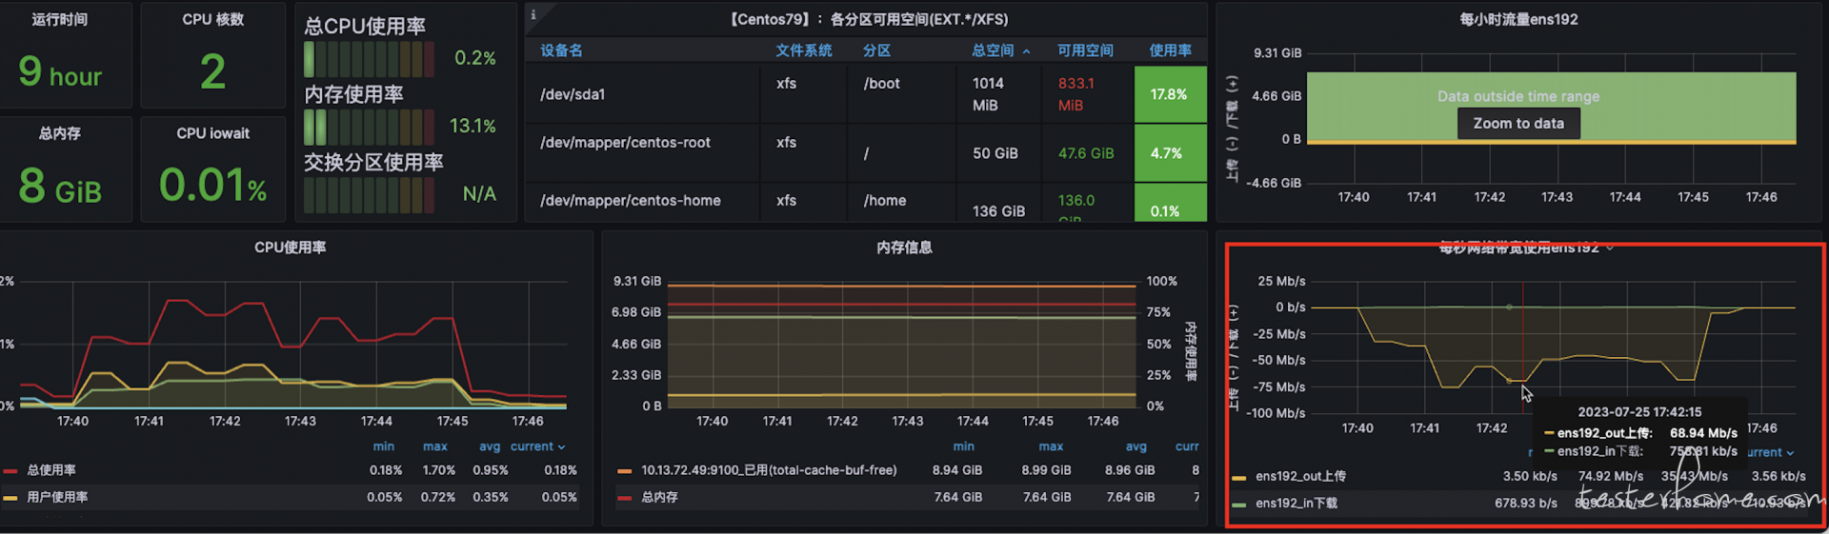
Task: Click the 总使用率 legend color swatch
Action: pyautogui.click(x=10, y=470)
